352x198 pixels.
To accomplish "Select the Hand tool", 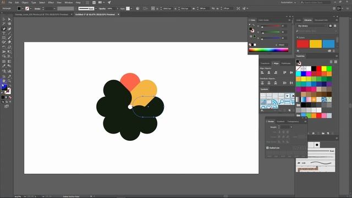I will coord(4,81).
